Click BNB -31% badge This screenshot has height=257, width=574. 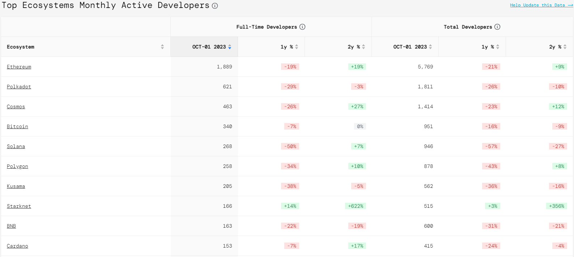(491, 226)
